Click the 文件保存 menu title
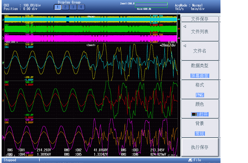 coord(200,19)
